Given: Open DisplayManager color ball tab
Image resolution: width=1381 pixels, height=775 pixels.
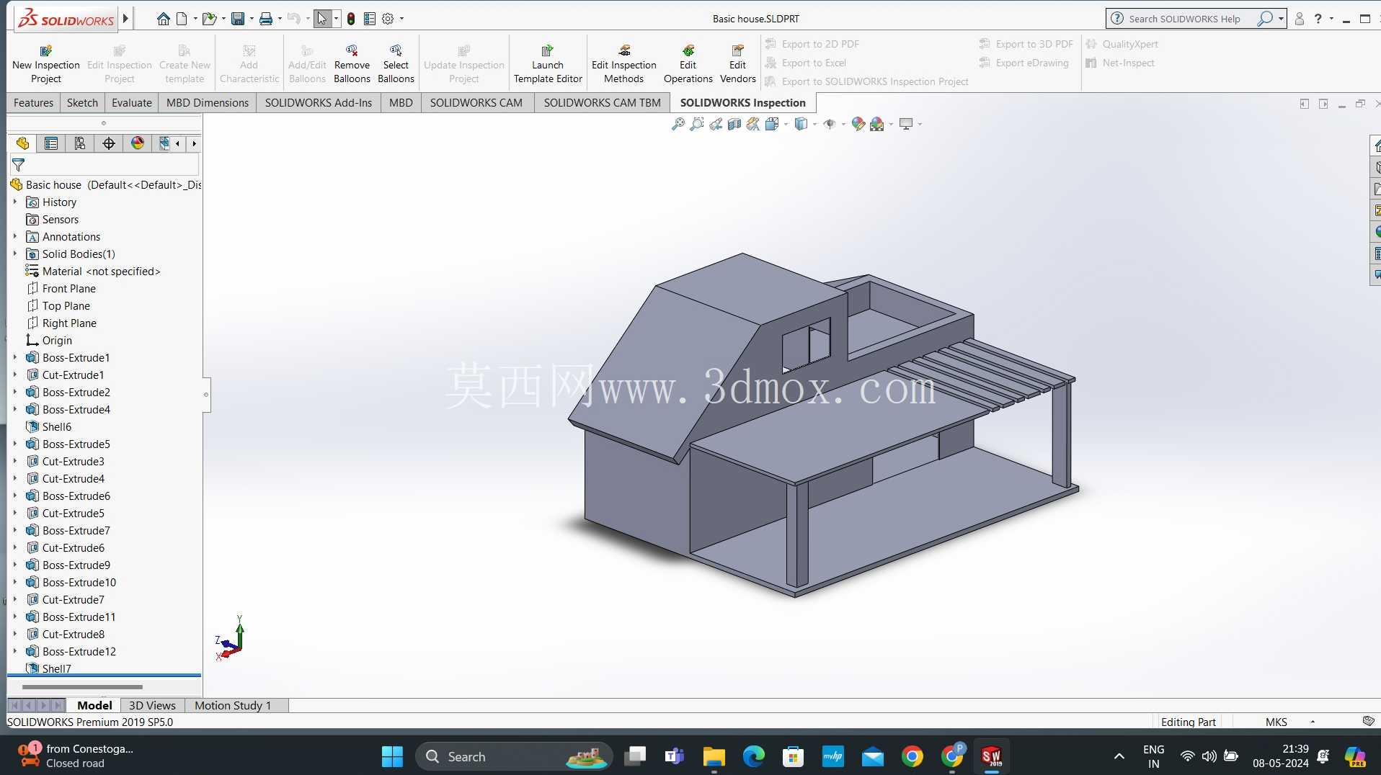Looking at the screenshot, I should pos(138,143).
